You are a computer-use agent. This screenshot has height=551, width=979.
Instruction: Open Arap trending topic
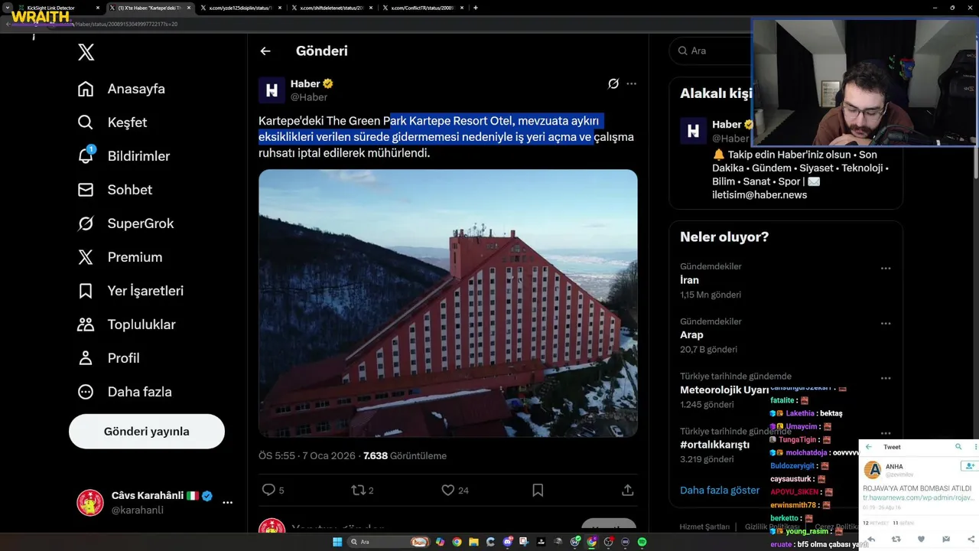(x=691, y=335)
